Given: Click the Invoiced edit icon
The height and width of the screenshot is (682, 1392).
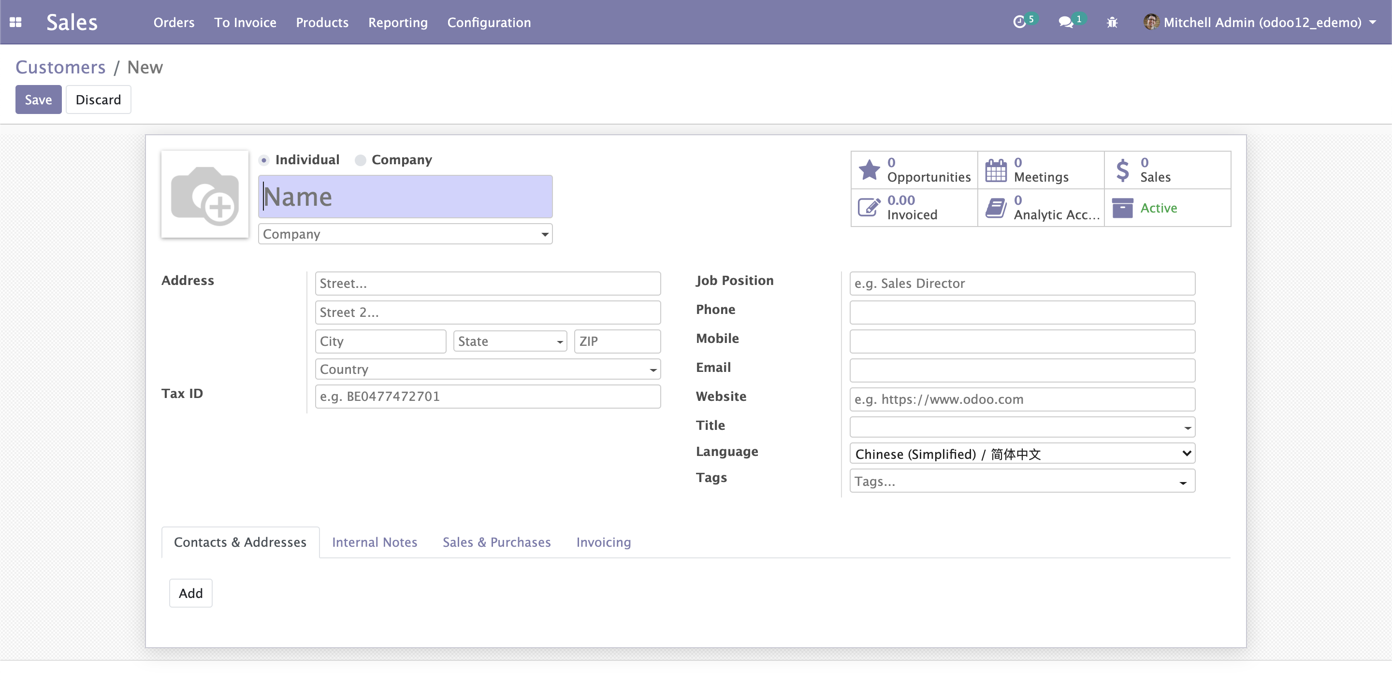Looking at the screenshot, I should click(x=868, y=207).
